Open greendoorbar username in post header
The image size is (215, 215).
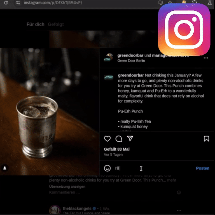[x=130, y=55]
